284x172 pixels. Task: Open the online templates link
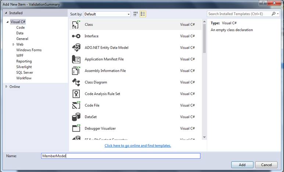coord(138,146)
